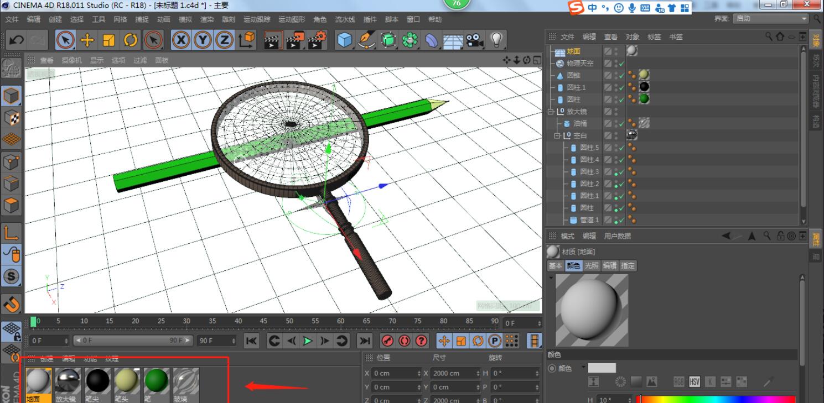Activate the Move tool in top toolbar
The image size is (824, 403).
87,40
